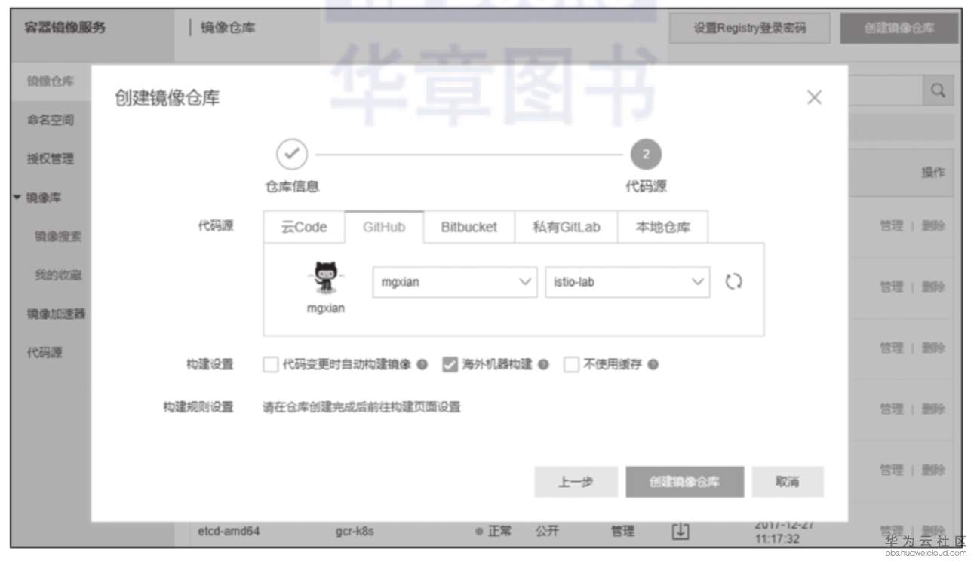Go back with the 上一步 button
Screen dimensions: 977x564
(x=576, y=482)
